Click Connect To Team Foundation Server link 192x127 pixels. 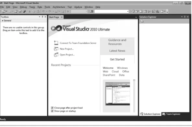pyautogui.click(x=78, y=43)
